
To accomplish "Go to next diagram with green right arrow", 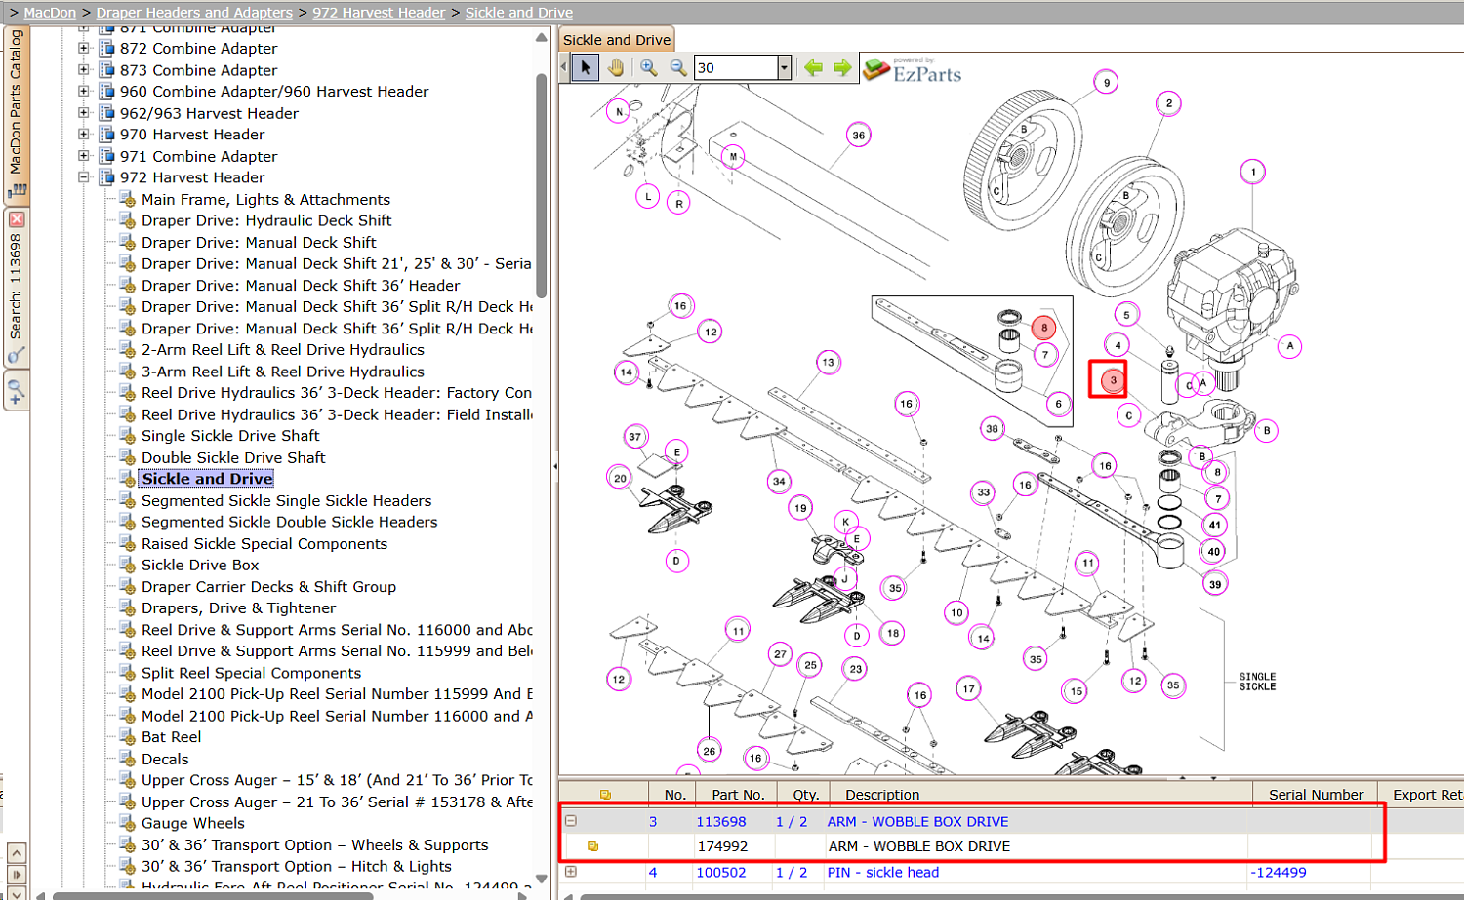I will 842,67.
